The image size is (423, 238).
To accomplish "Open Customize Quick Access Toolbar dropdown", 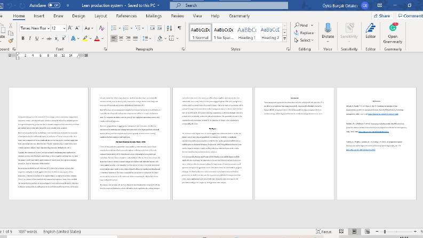I will pos(67,5).
